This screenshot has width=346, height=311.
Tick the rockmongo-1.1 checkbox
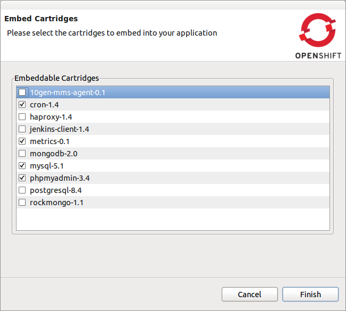22,203
